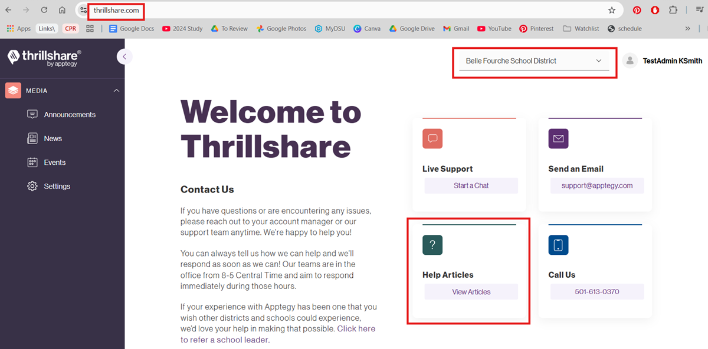The height and width of the screenshot is (349, 708).
Task: Go to browser home icon
Action: [62, 10]
